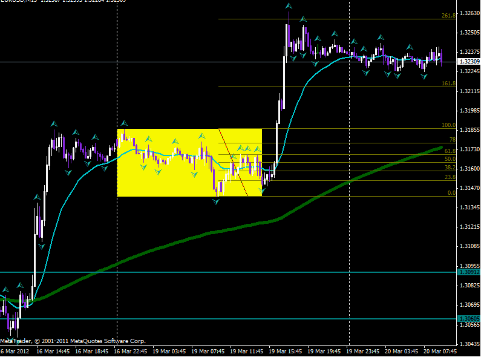Select the teal horizontal line at 1.30605

[229, 319]
